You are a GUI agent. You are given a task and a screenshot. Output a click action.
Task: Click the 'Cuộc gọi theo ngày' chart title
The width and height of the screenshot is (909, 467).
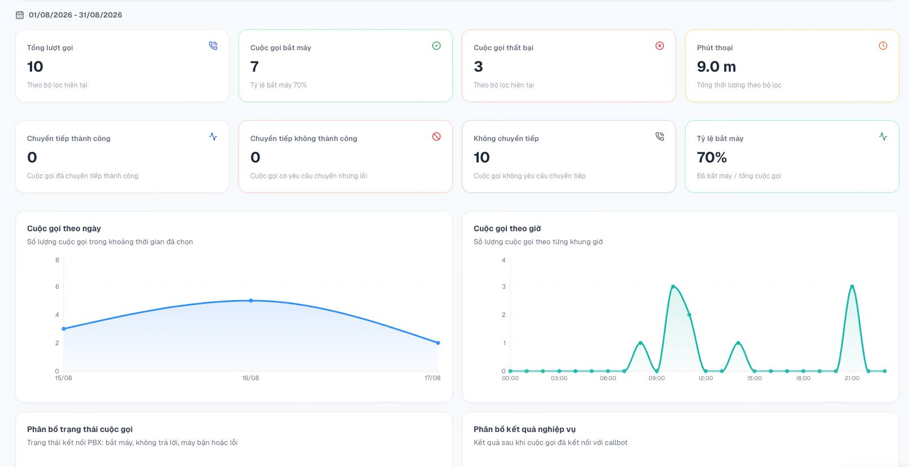64,228
